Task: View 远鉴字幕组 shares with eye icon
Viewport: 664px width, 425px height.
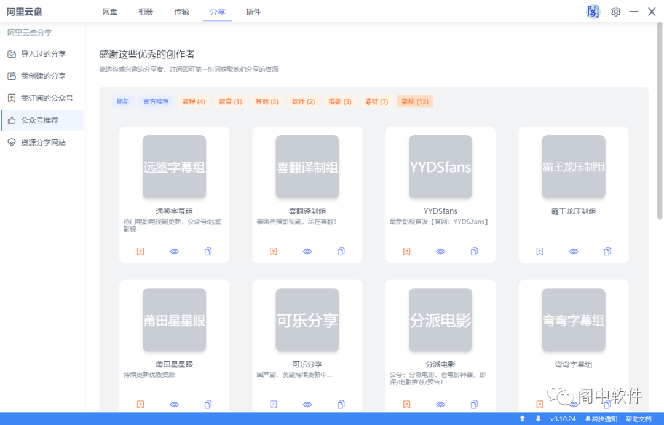Action: (174, 251)
